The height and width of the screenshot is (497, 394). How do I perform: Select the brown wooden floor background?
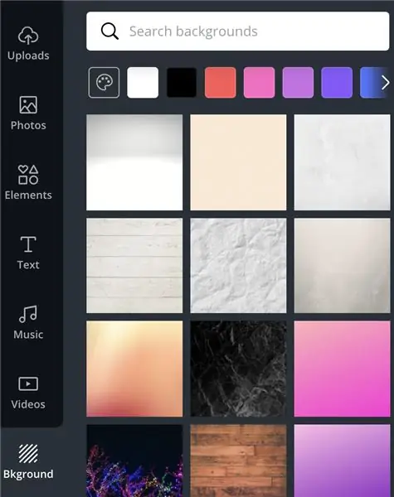tap(238, 461)
